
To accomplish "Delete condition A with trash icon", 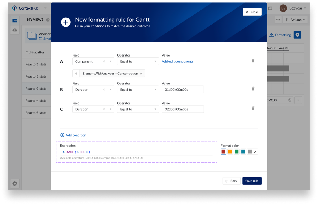I will click(253, 61).
